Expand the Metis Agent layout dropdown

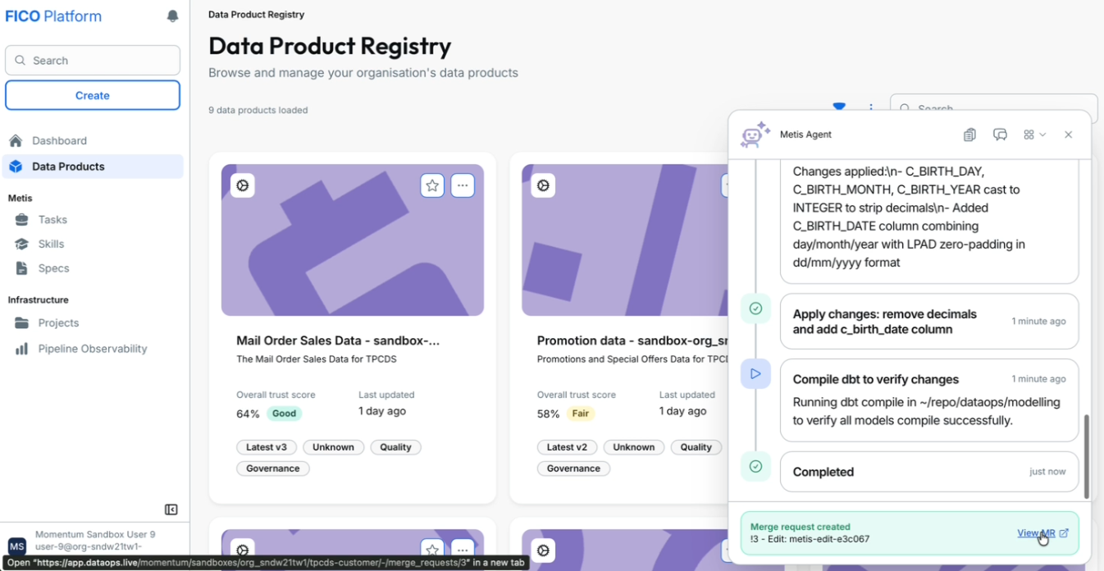pos(1034,135)
